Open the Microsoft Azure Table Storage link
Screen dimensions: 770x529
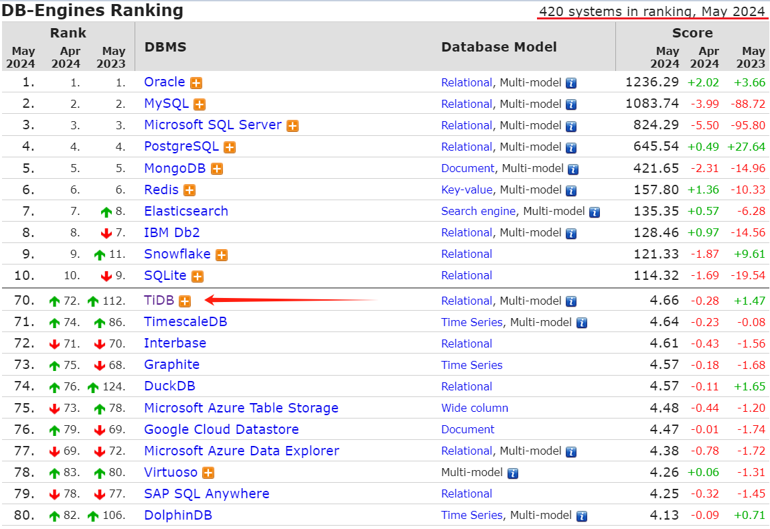tap(241, 408)
